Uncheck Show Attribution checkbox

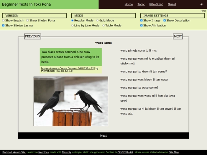click(141, 25)
